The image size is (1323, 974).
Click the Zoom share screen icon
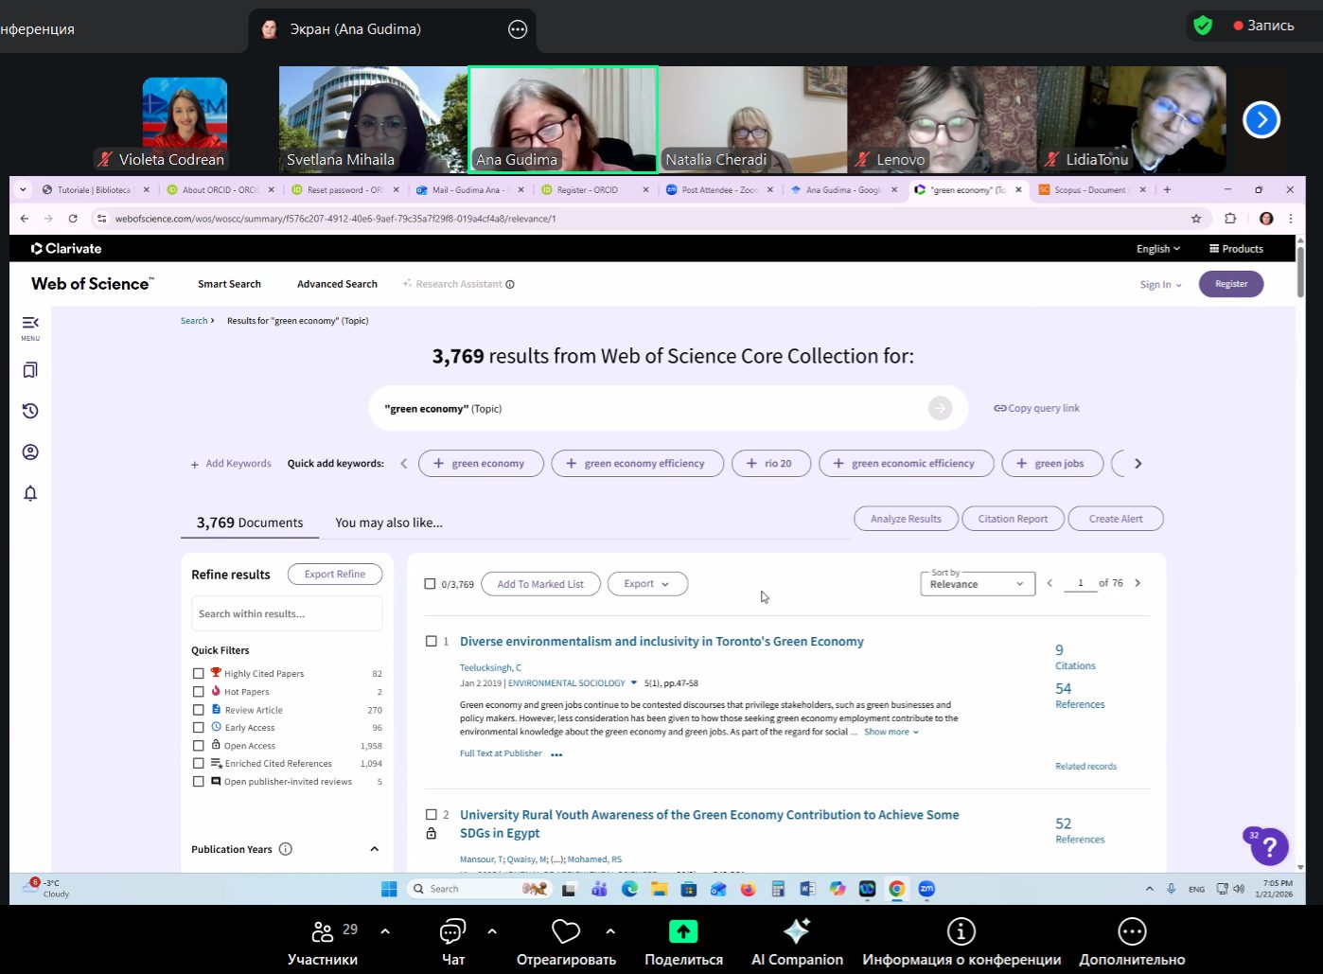tap(682, 932)
